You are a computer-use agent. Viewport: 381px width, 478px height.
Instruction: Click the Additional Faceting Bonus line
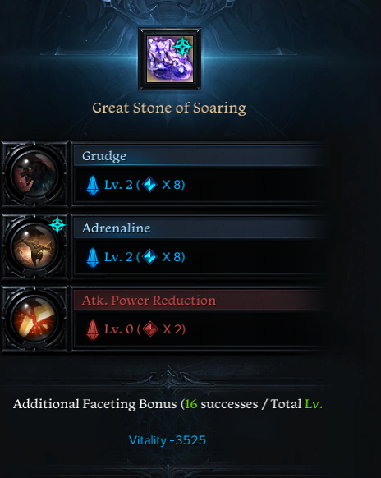[x=168, y=404]
